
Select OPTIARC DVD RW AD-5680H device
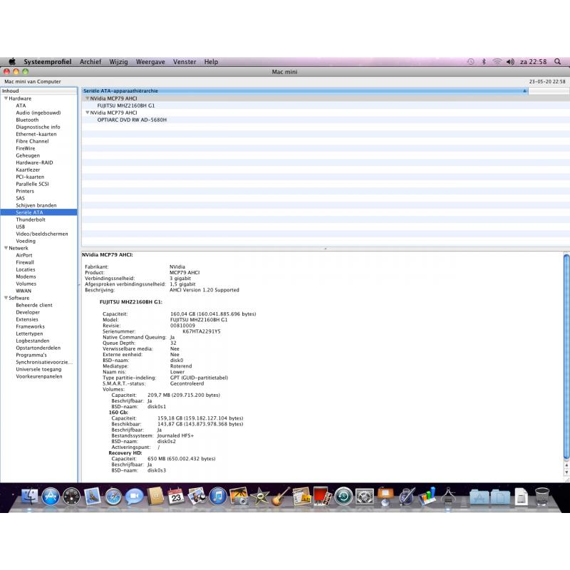[x=132, y=120]
